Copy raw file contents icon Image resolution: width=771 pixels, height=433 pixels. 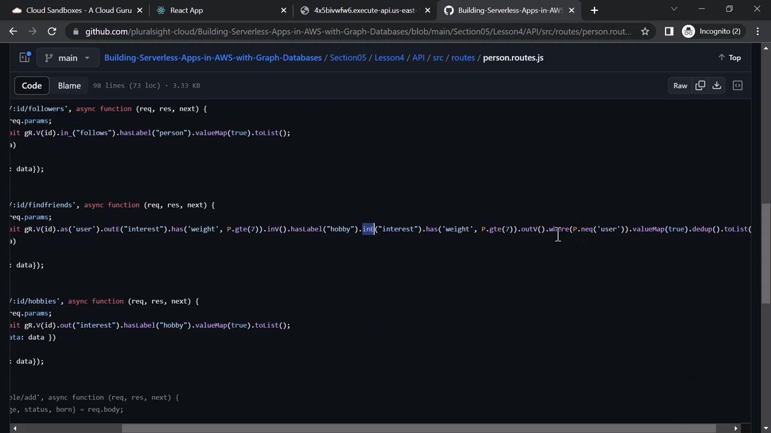coord(700,85)
